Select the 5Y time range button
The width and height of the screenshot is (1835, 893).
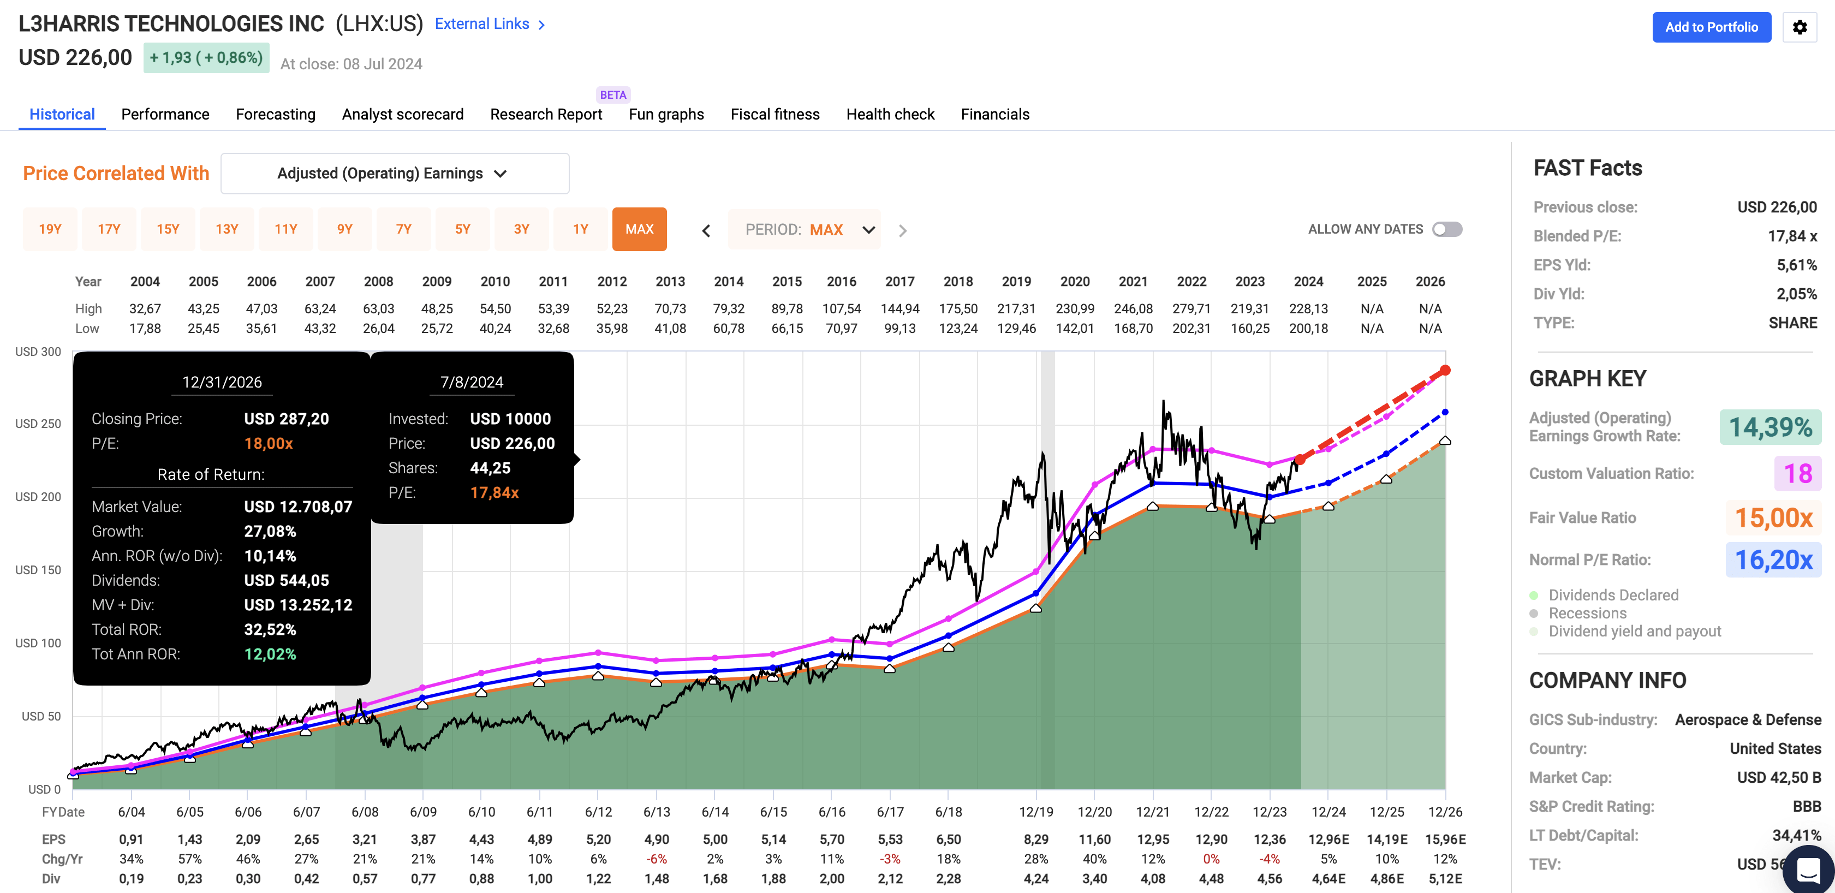click(463, 229)
